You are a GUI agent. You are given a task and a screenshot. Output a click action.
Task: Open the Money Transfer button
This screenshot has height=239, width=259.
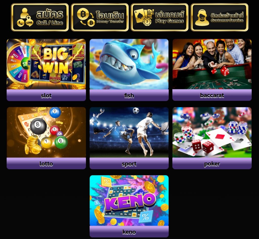100,17
